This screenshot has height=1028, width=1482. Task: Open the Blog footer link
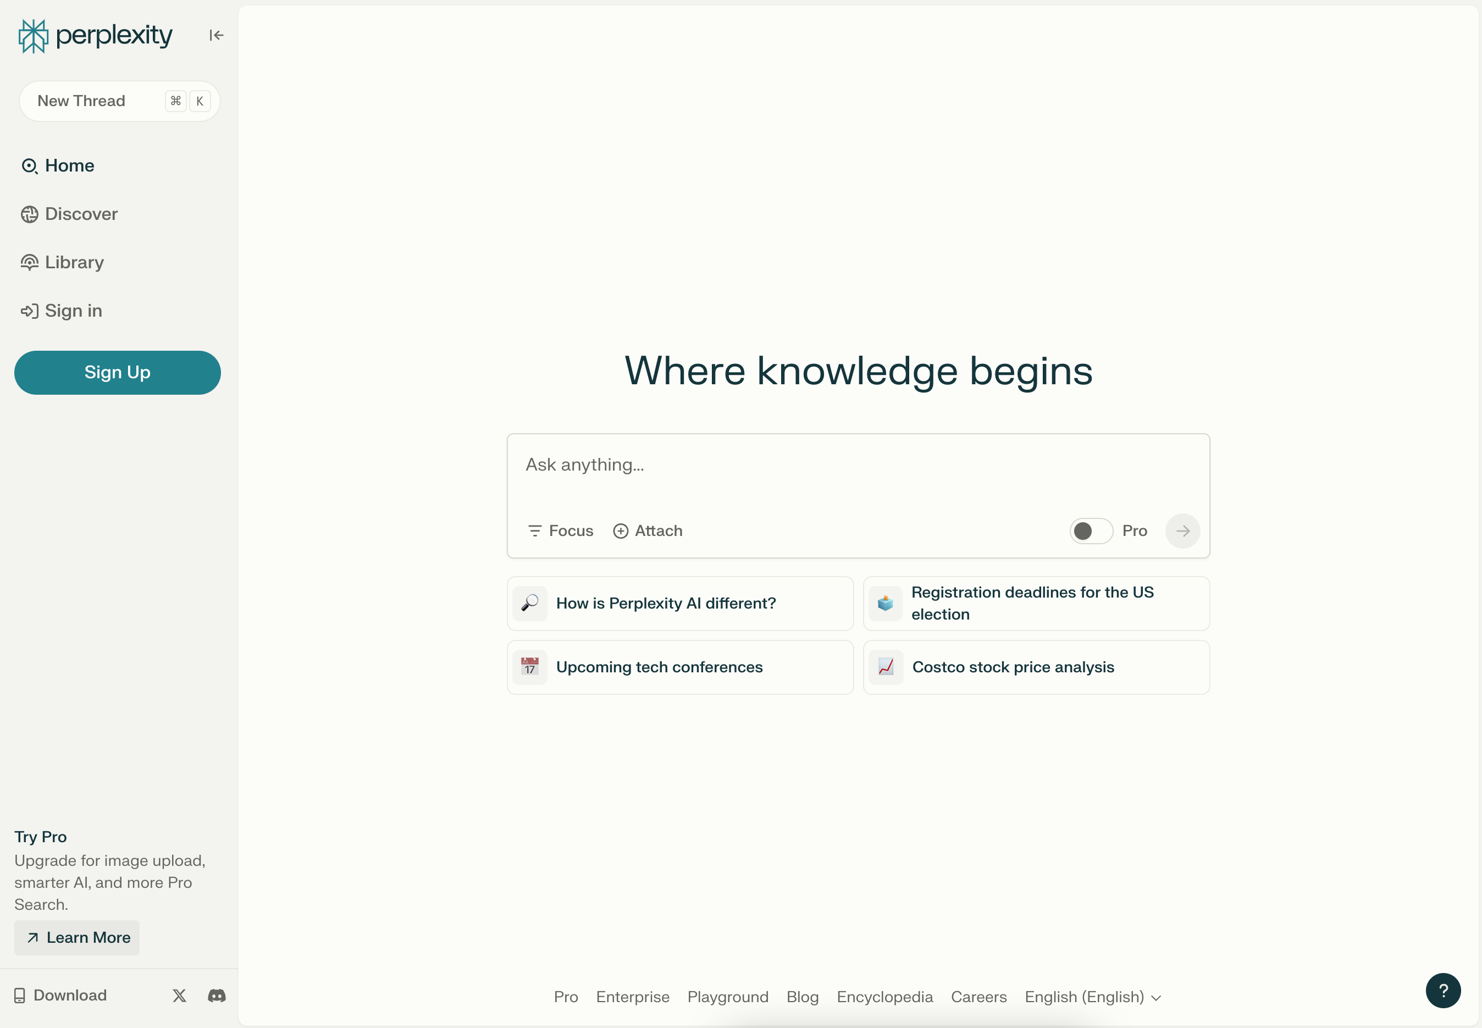tap(803, 997)
